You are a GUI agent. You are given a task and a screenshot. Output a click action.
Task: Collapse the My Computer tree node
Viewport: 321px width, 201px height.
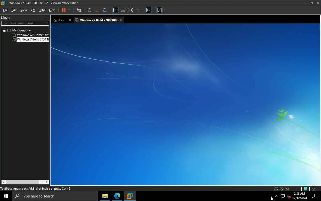(4, 31)
